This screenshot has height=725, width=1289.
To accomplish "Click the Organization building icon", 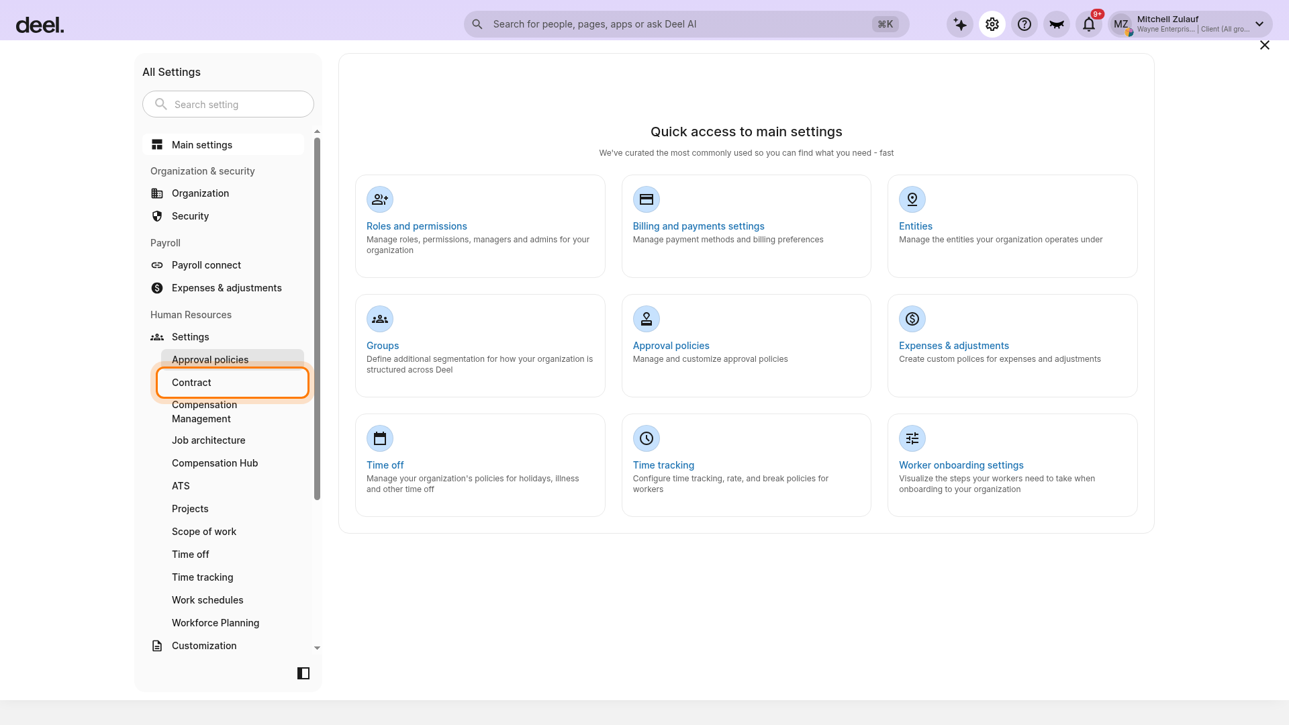I will [157, 193].
